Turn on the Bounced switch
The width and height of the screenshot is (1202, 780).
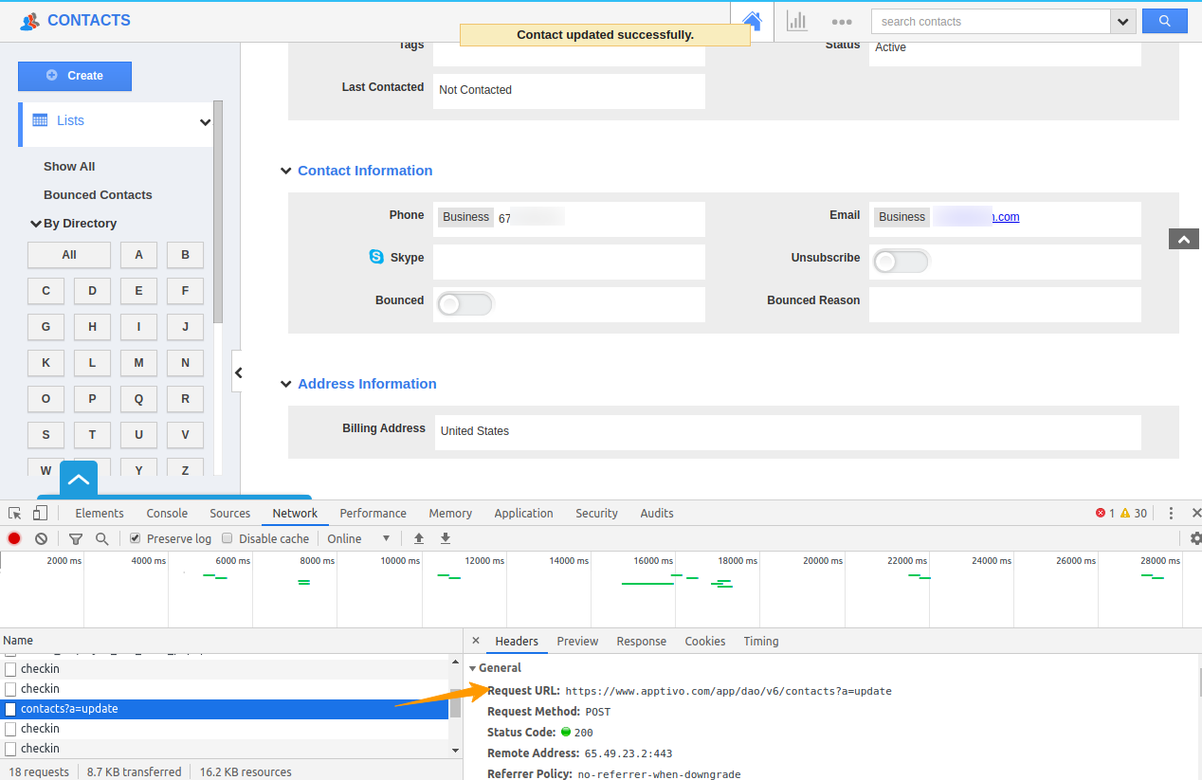coord(464,303)
